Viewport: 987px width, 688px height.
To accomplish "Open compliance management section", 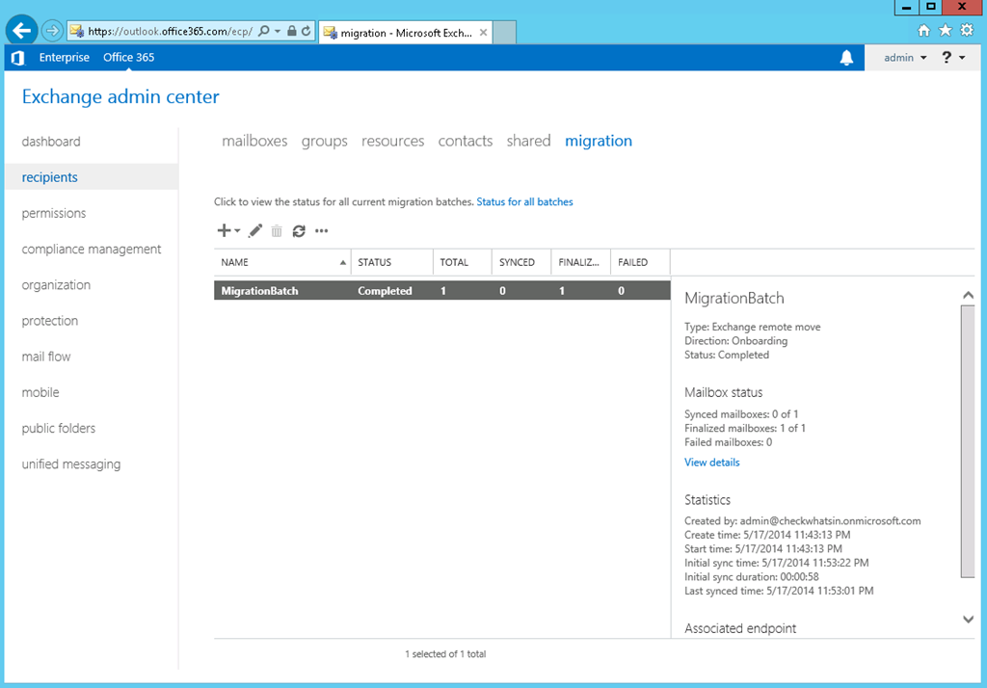I will point(92,250).
